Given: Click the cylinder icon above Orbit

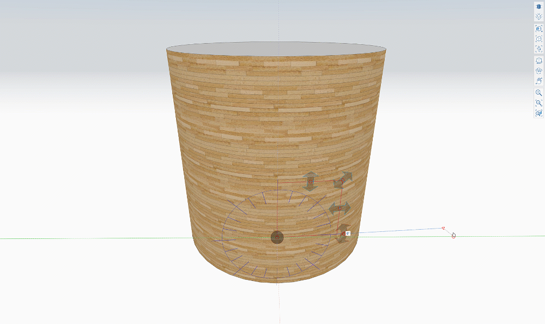Looking at the screenshot, I should (539, 61).
